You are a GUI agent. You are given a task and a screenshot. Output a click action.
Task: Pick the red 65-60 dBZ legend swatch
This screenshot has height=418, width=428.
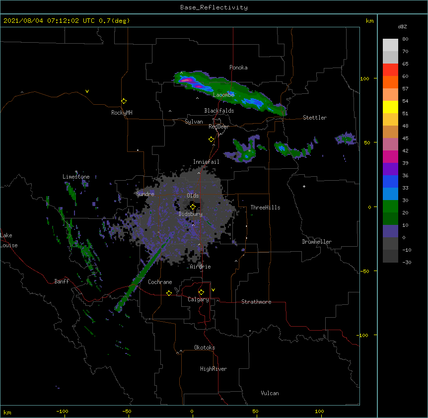[390, 70]
